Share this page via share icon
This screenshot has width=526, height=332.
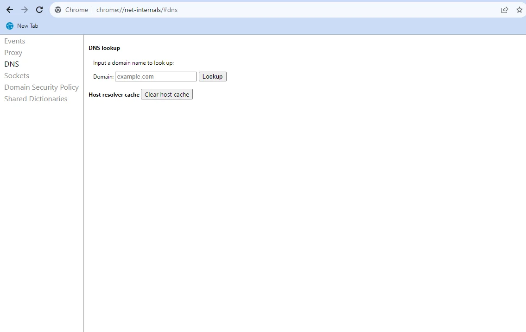click(505, 10)
